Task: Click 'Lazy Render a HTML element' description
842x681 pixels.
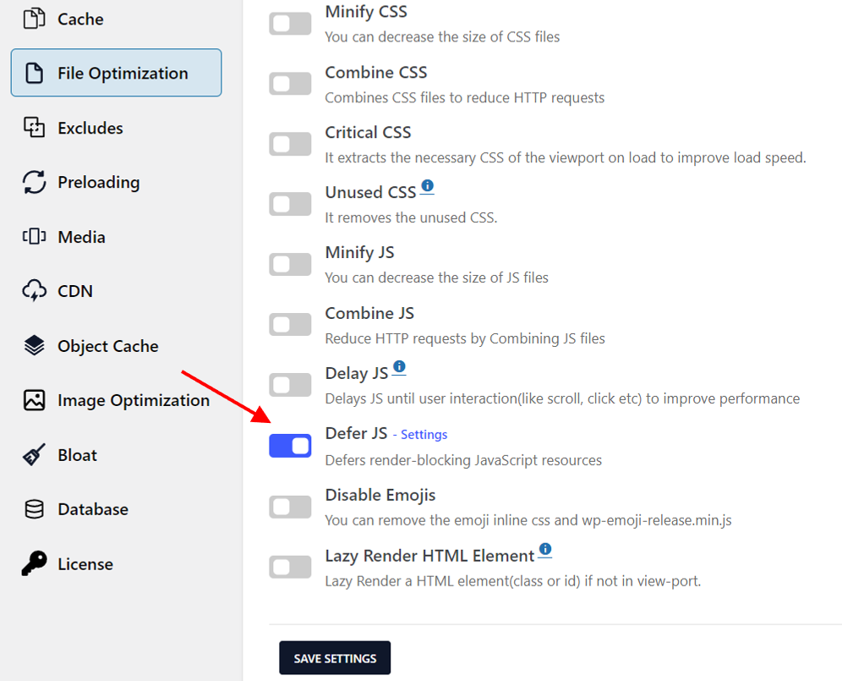Action: 513,580
